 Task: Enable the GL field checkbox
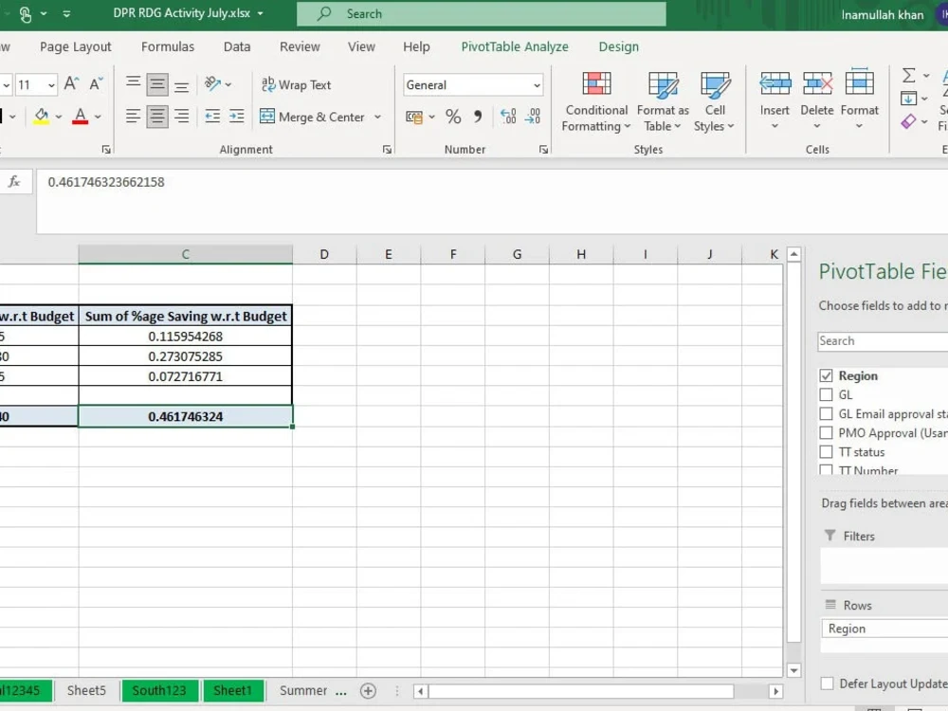pos(826,394)
